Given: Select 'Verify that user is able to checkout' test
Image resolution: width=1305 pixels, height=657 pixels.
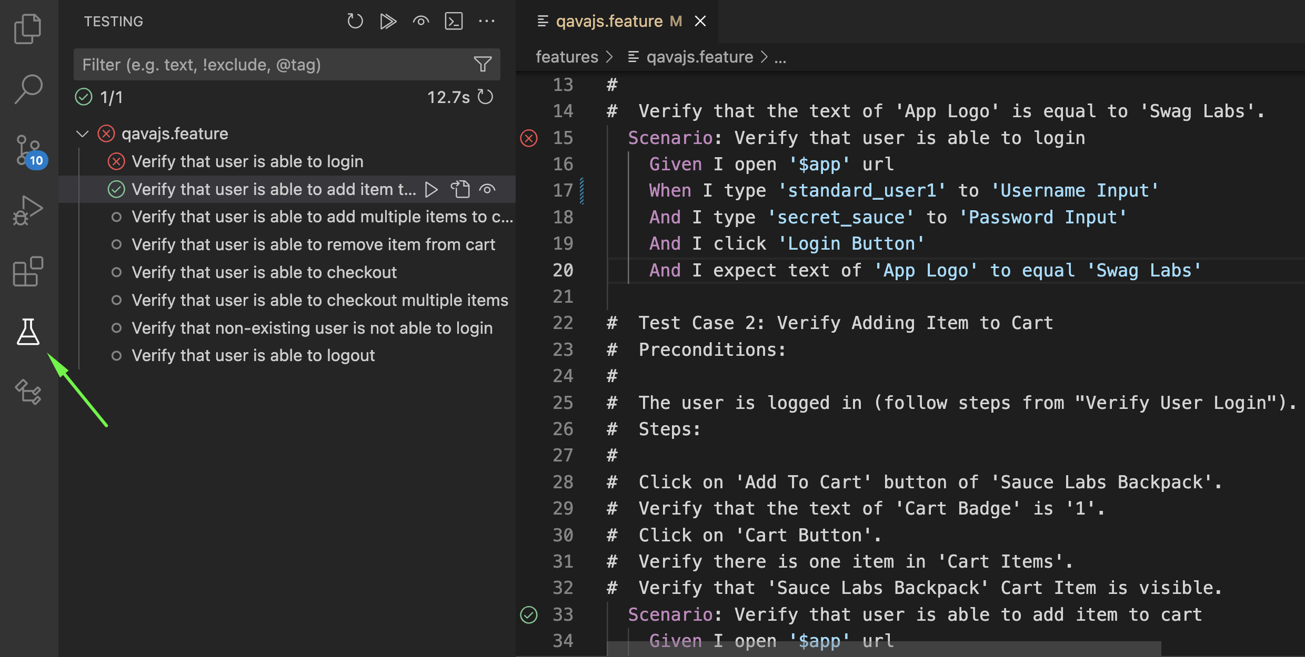Looking at the screenshot, I should pyautogui.click(x=264, y=272).
